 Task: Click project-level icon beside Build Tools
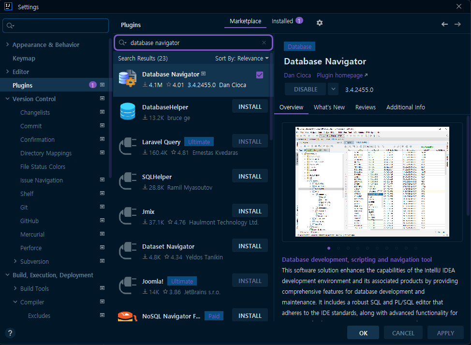pos(102,288)
